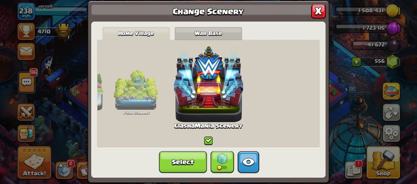Click the green Select button
The width and height of the screenshot is (417, 184).
(x=183, y=162)
